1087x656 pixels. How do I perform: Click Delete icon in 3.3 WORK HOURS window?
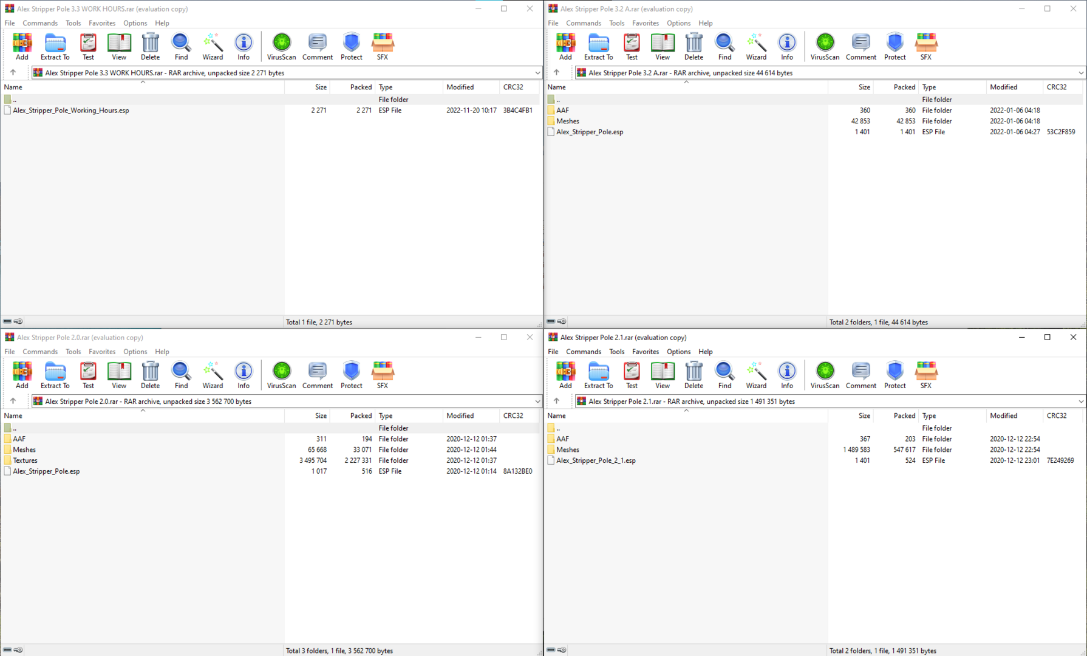click(x=150, y=47)
